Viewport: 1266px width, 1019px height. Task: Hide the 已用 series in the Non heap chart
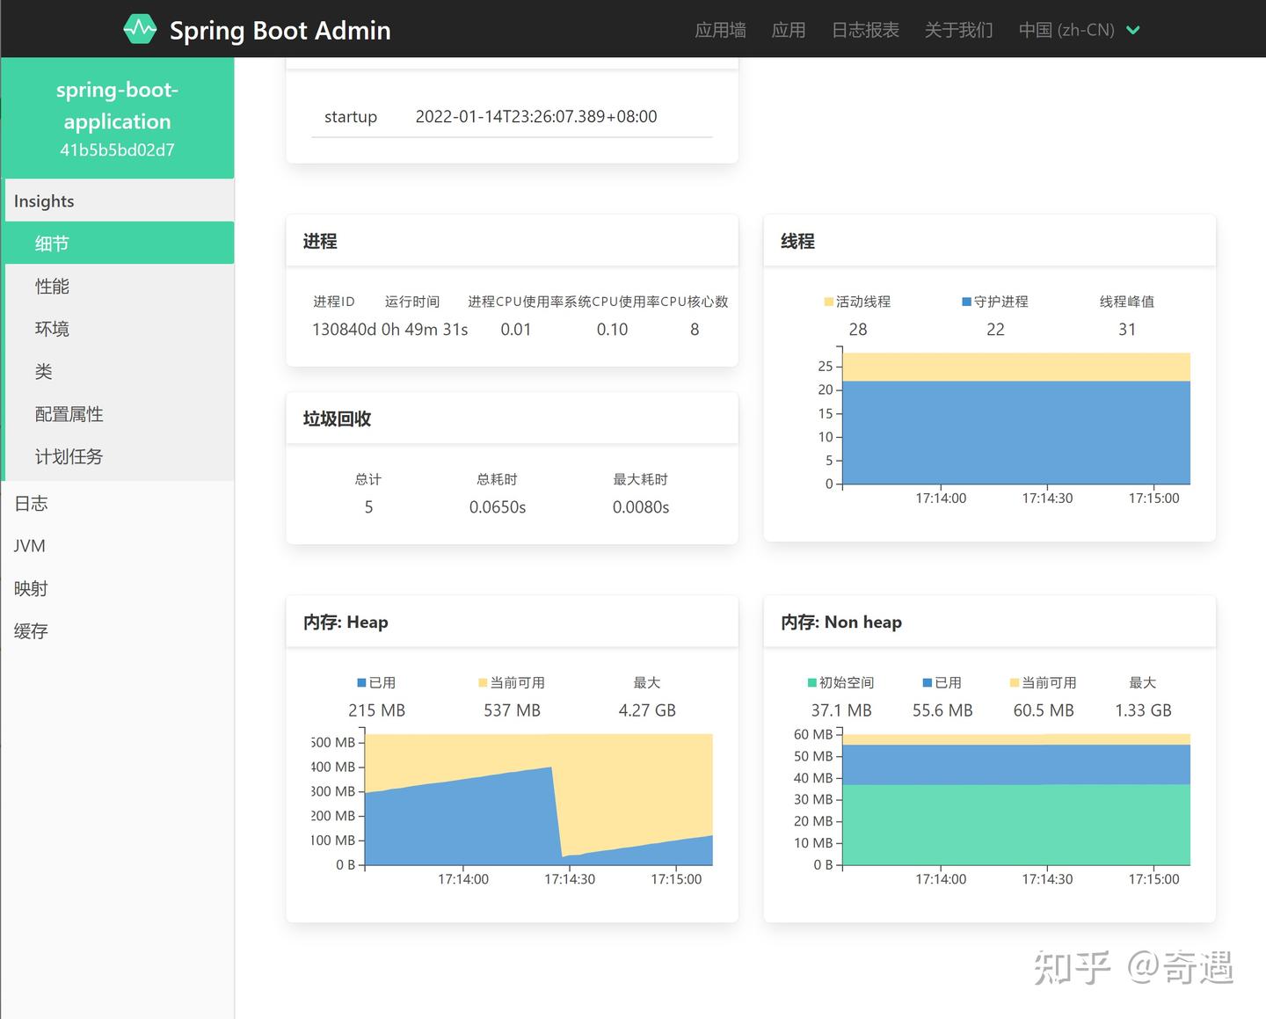point(941,682)
